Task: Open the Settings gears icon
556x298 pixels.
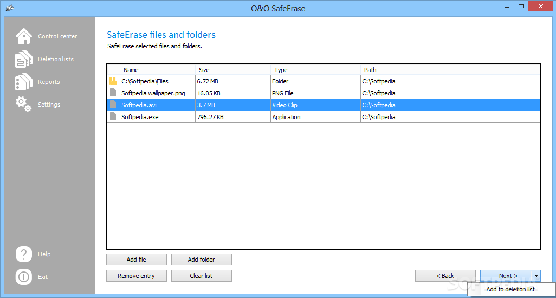Action: [x=24, y=104]
